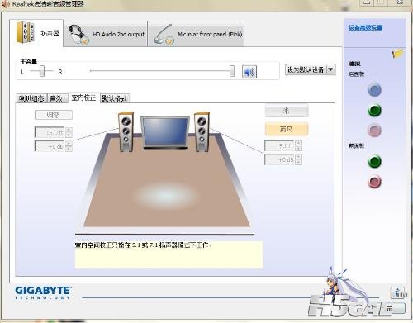Switch to Mic in at front panel tab
This screenshot has width=413, height=323.
pyautogui.click(x=196, y=34)
